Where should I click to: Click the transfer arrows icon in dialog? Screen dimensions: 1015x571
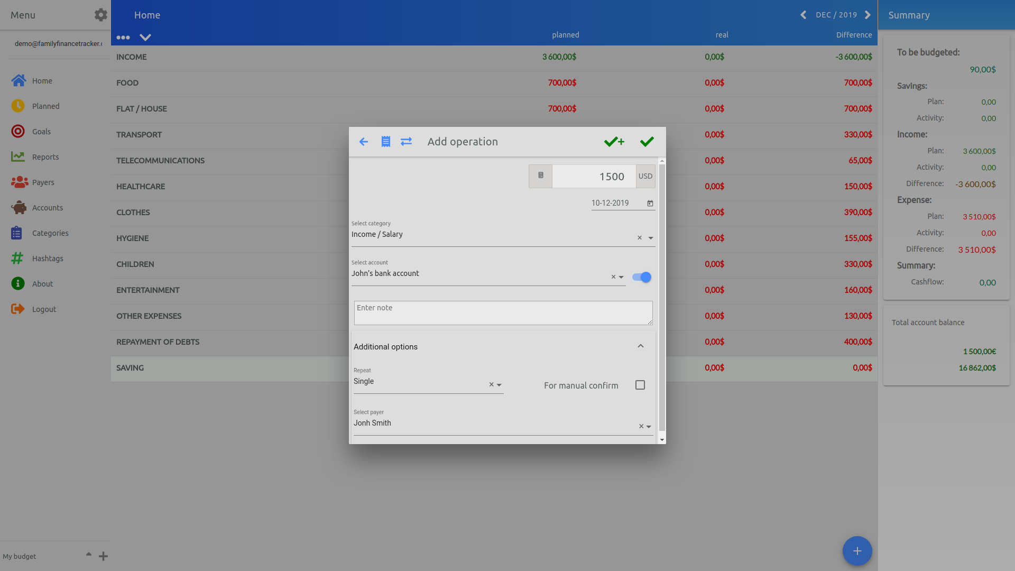[406, 142]
